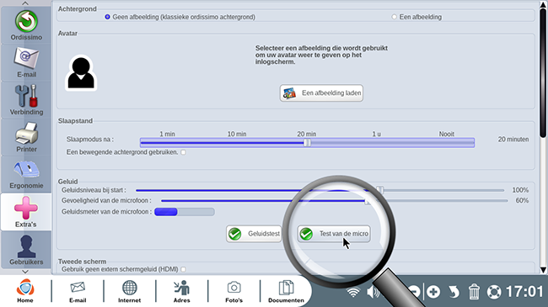Open the E-mail settings sidebar tab
Screen dimensions: 548x307
[x=26, y=62]
